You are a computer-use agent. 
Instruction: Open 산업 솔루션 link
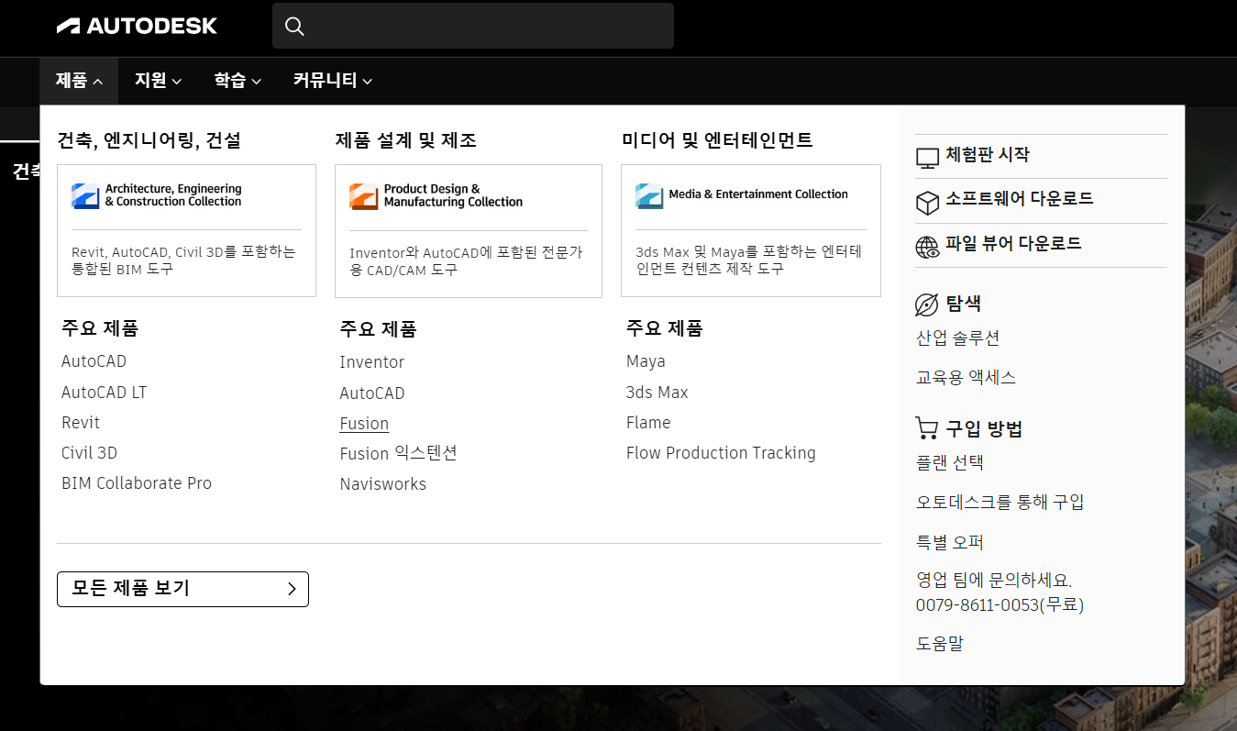click(x=957, y=338)
